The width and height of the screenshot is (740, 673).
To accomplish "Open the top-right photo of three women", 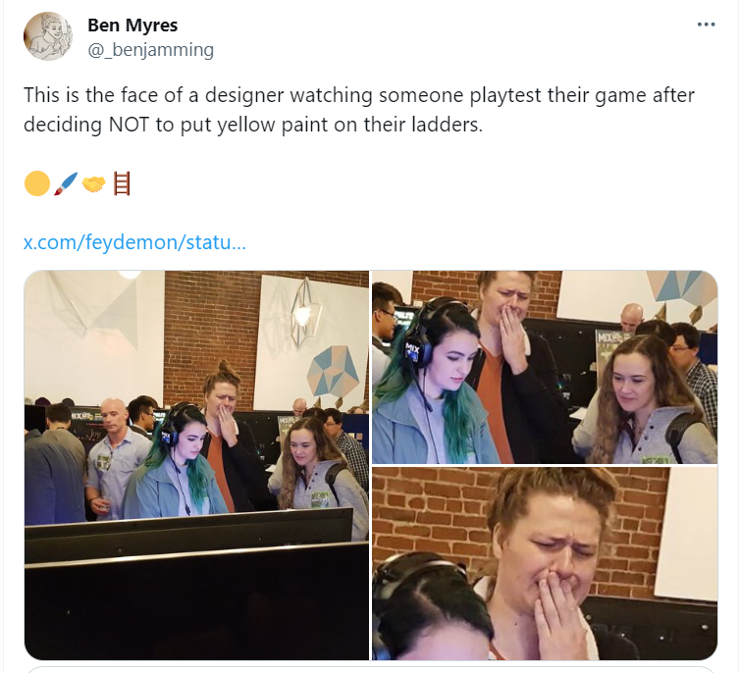I will click(545, 367).
